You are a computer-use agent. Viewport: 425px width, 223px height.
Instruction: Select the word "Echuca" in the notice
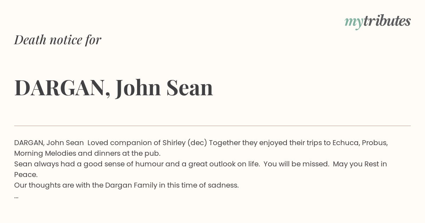346,143
